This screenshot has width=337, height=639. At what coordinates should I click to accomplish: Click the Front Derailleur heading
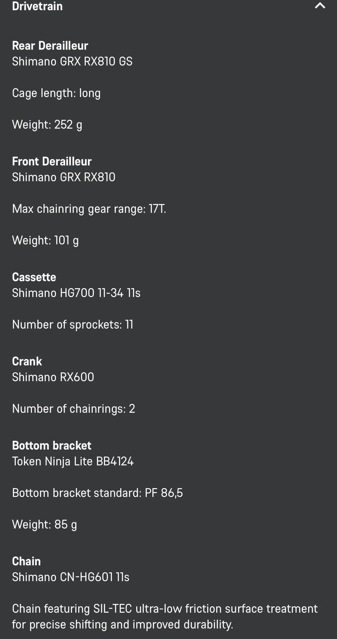(x=52, y=161)
